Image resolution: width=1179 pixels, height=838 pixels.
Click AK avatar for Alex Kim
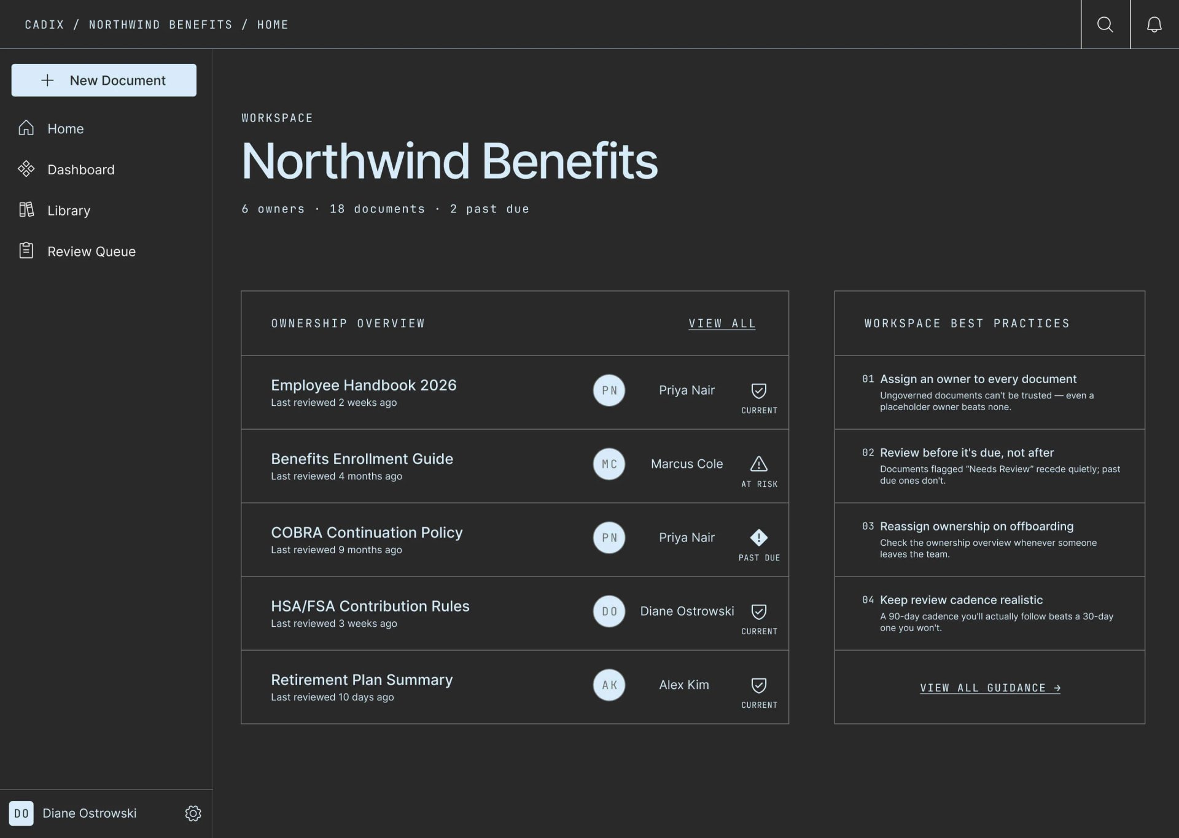pyautogui.click(x=609, y=685)
